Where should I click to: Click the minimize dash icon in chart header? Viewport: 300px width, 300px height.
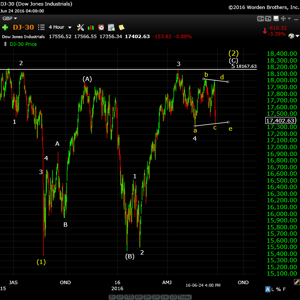click(x=296, y=19)
